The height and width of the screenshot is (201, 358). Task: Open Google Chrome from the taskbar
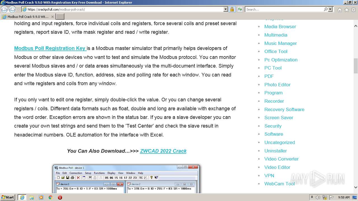(x=51, y=197)
